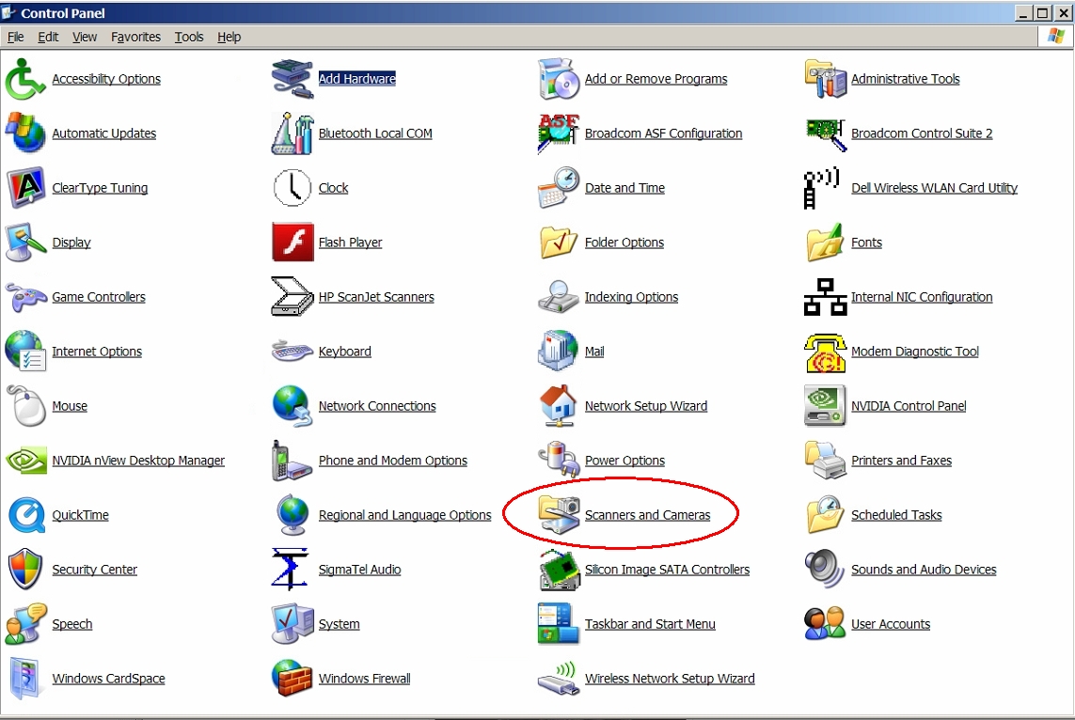Click the Administrative Tools icon
The height and width of the screenshot is (720, 1075).
825,79
